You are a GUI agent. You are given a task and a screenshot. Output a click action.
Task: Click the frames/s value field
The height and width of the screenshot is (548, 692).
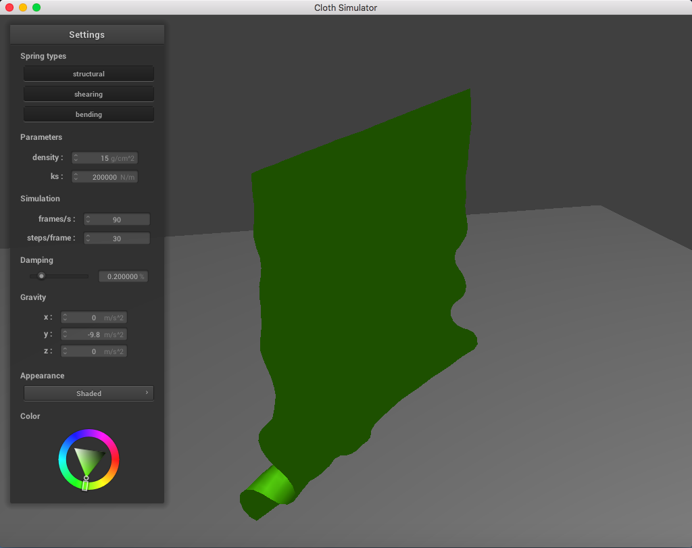pyautogui.click(x=117, y=220)
